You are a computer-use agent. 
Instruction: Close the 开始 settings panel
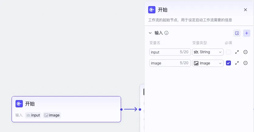pyautogui.click(x=245, y=10)
